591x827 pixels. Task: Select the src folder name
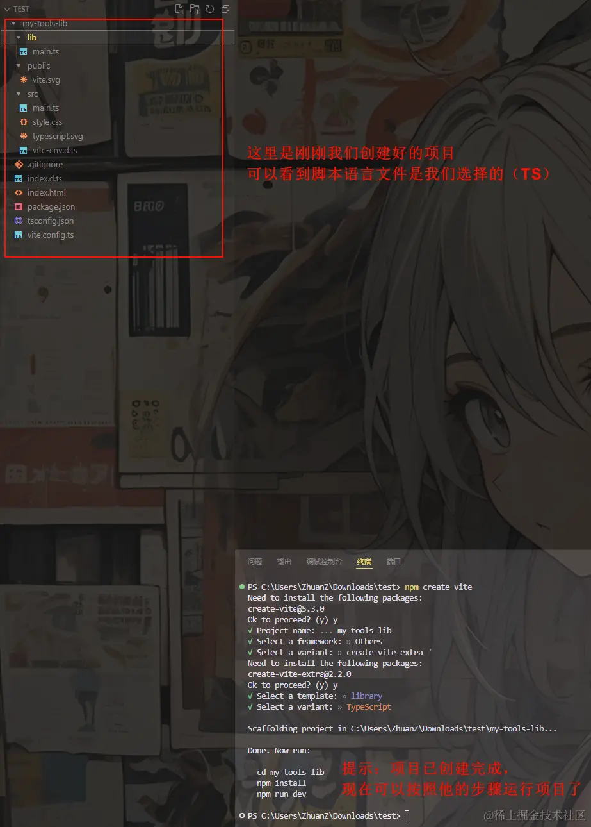point(33,94)
